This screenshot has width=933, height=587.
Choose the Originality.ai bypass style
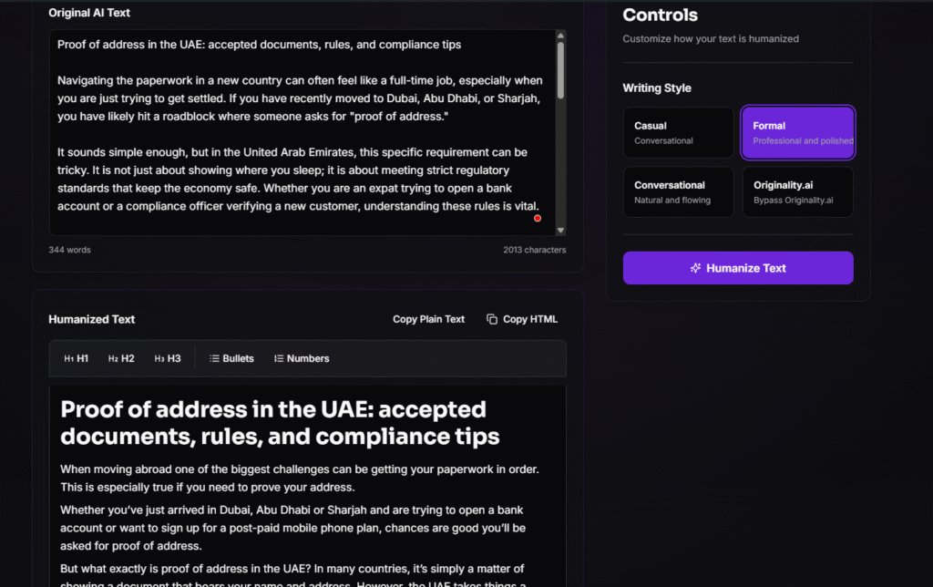pyautogui.click(x=797, y=191)
